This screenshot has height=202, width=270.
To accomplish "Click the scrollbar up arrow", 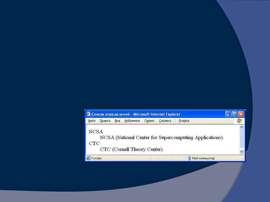I will [242, 127].
